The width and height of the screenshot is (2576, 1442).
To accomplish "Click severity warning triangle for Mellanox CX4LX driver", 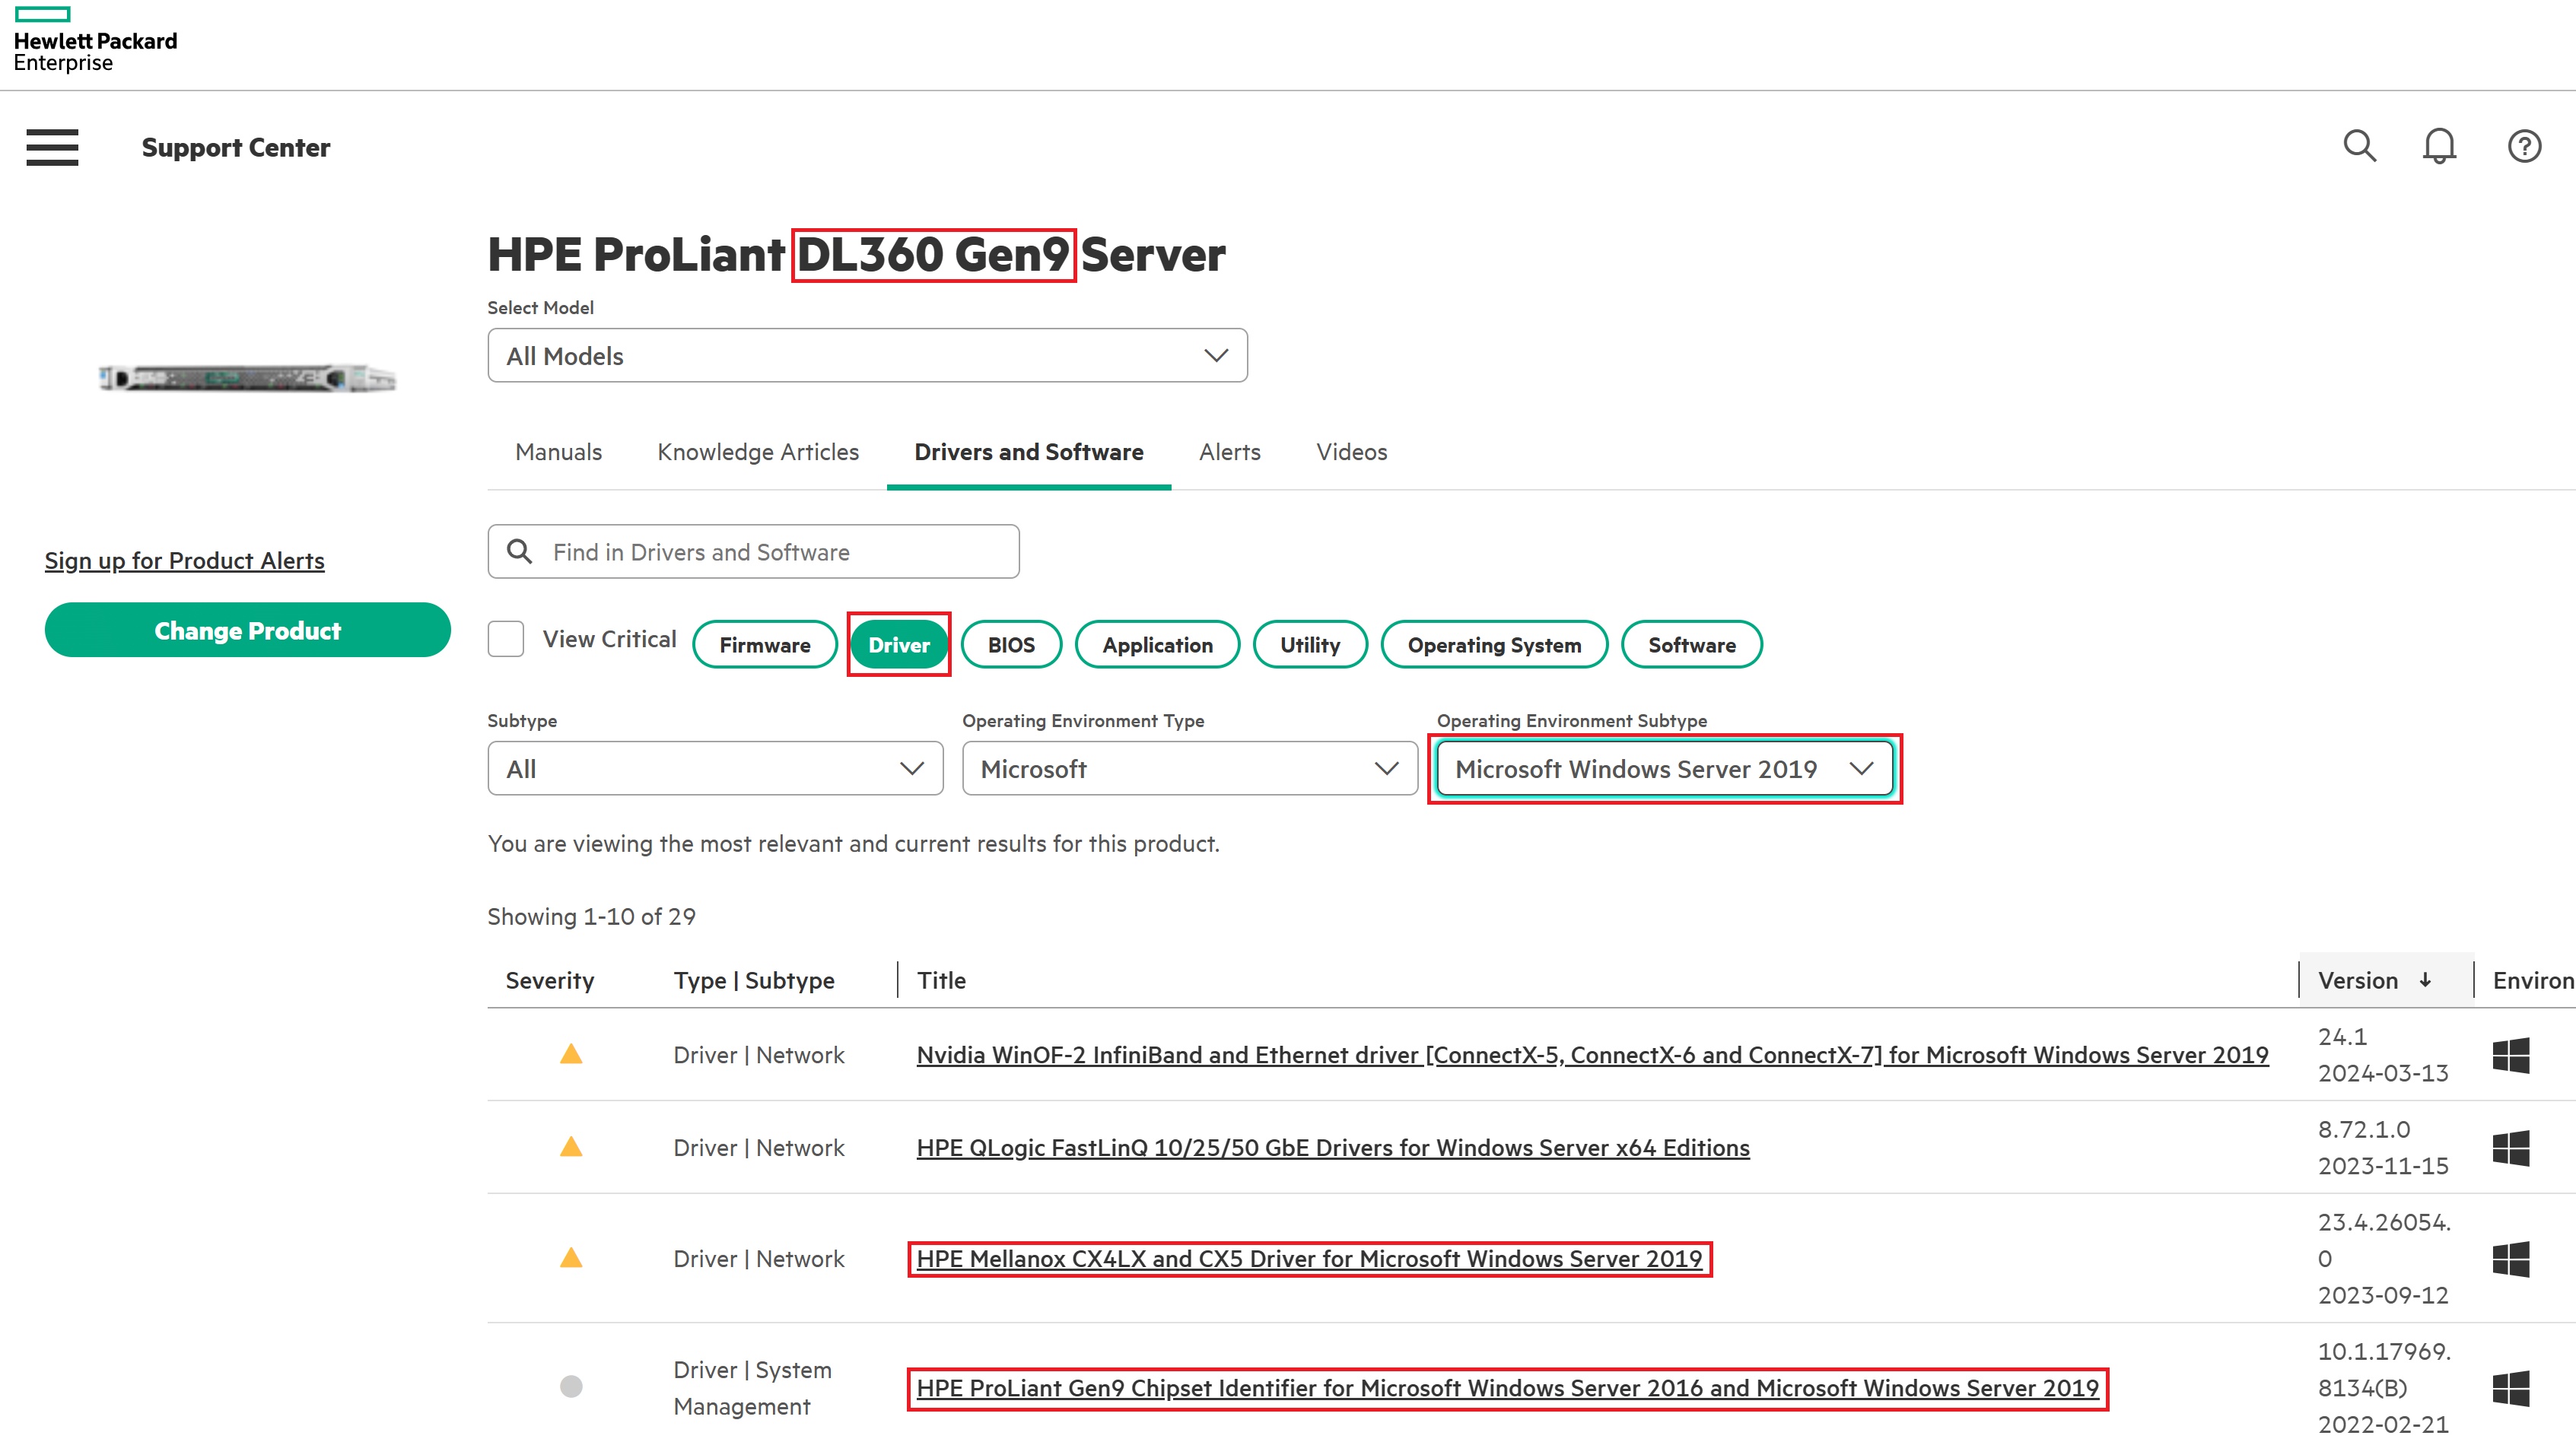I will click(x=571, y=1258).
